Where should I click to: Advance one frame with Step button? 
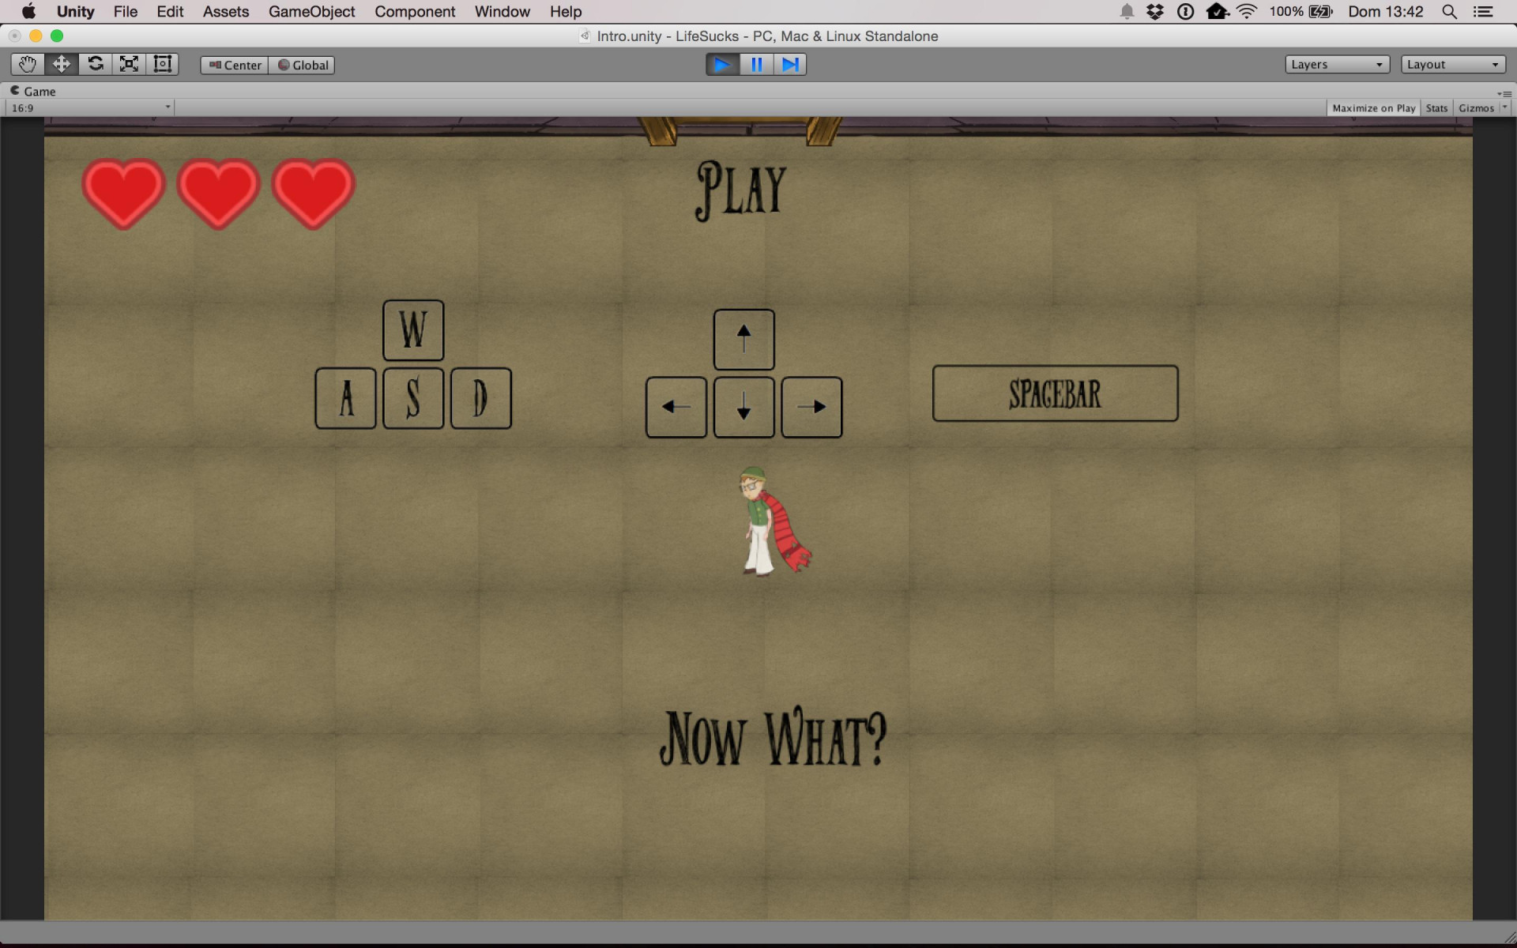pos(790,64)
